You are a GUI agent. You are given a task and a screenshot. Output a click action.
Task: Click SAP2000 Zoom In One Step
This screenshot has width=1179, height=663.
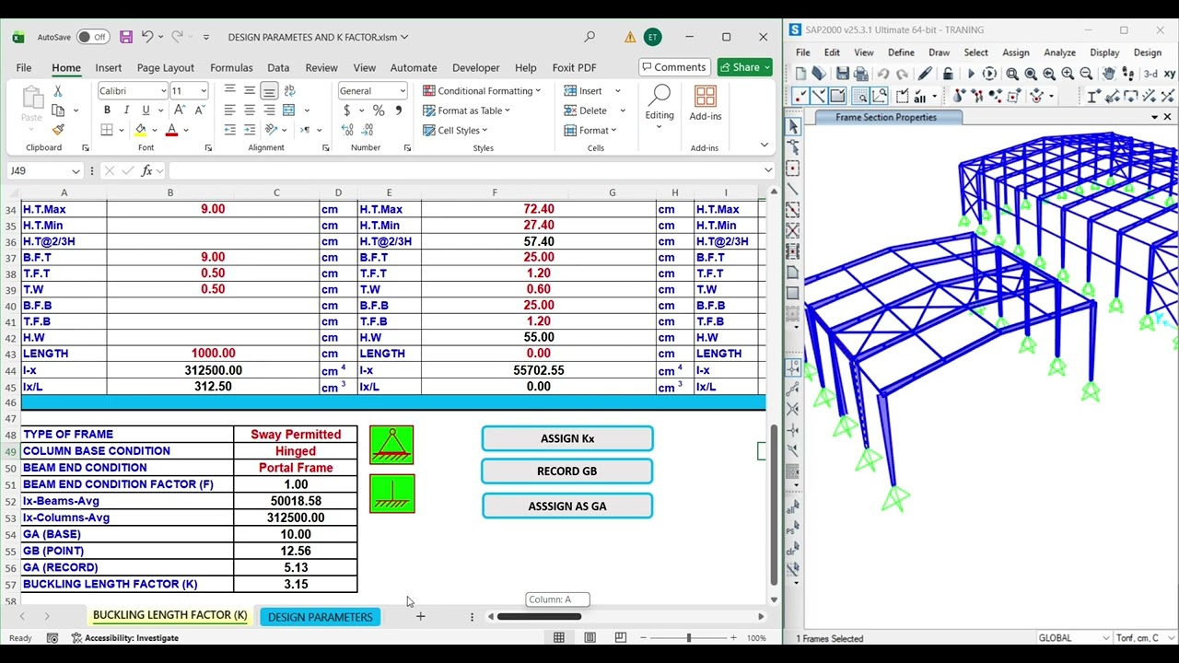(1068, 74)
